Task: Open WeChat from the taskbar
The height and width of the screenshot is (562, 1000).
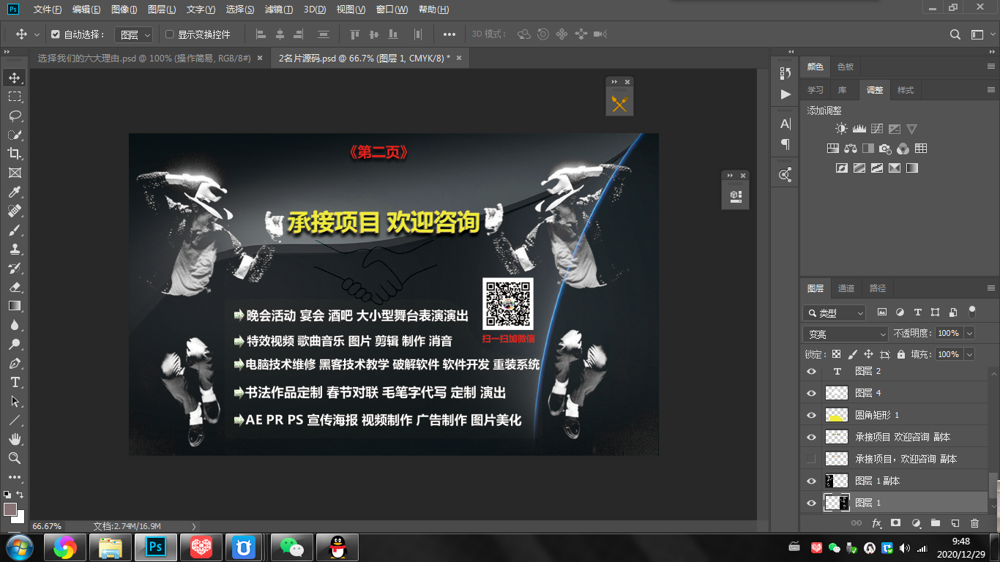Action: click(x=291, y=547)
